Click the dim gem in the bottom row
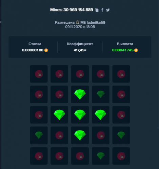This screenshot has width=159, height=169. 101,156
